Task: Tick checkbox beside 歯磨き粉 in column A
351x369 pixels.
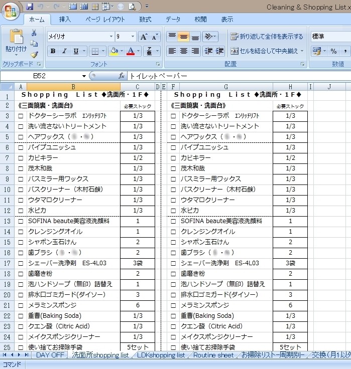Action: coord(21,274)
